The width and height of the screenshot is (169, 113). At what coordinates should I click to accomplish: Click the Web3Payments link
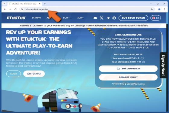tap(135, 84)
